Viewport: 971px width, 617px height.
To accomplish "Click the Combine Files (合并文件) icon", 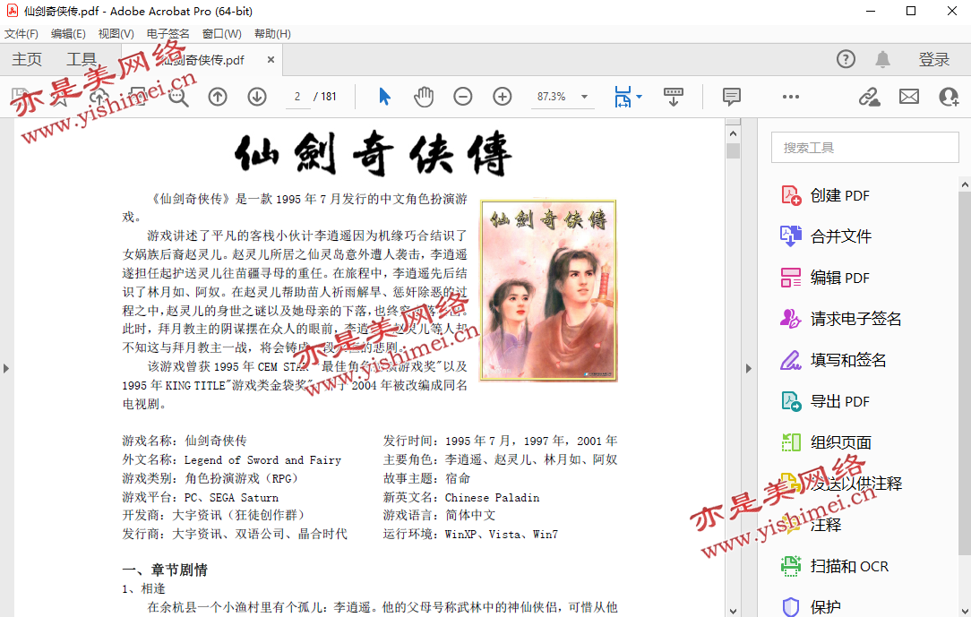I will 791,236.
